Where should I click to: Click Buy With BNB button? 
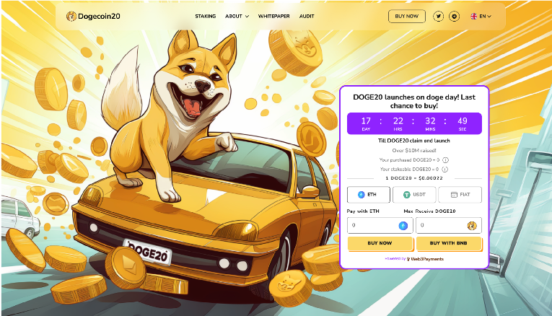tap(449, 243)
